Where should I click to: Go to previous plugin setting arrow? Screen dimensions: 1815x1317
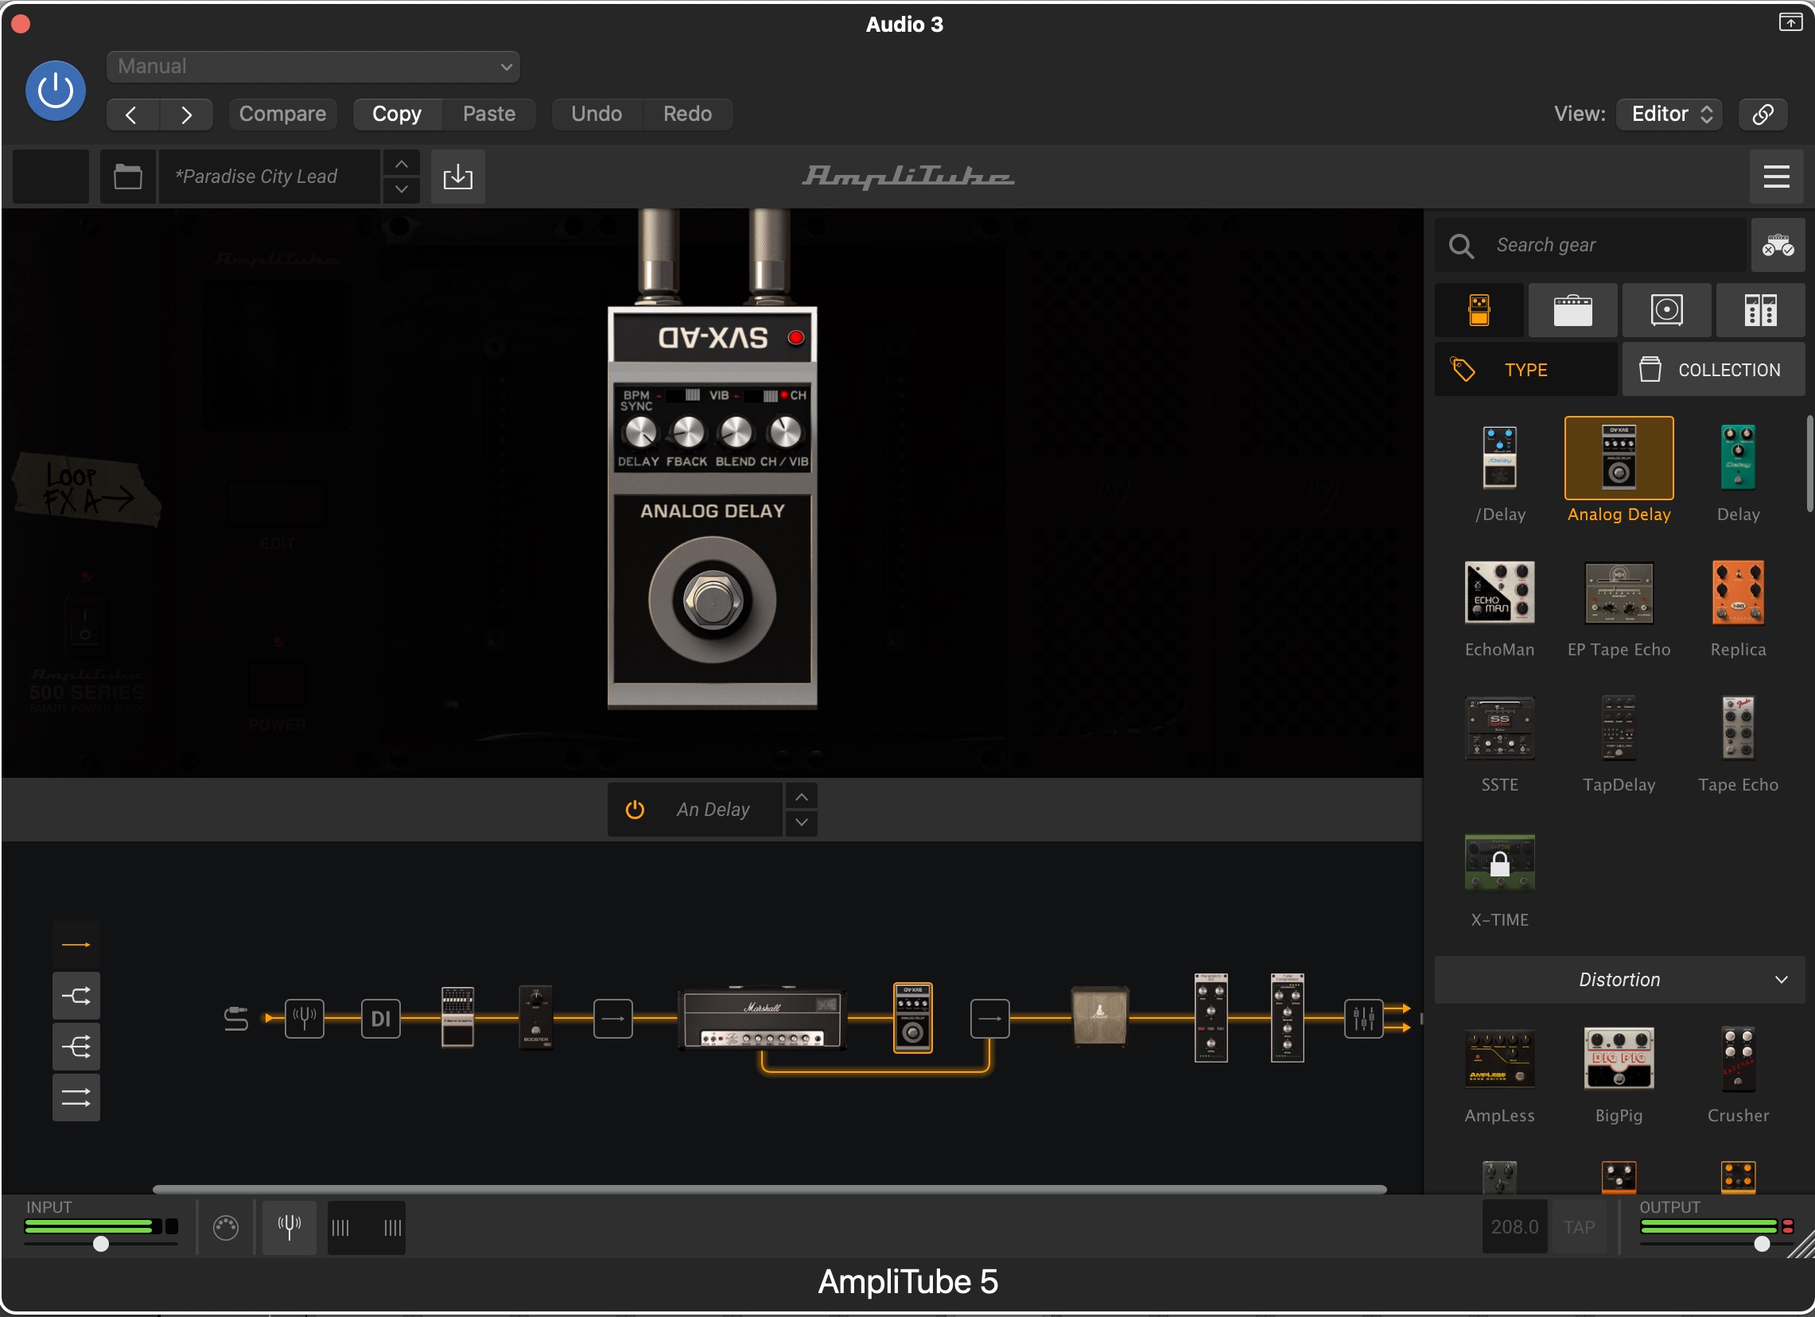(x=133, y=115)
